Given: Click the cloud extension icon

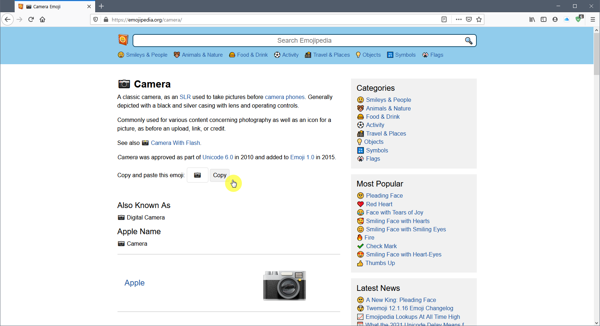Looking at the screenshot, I should click(567, 19).
